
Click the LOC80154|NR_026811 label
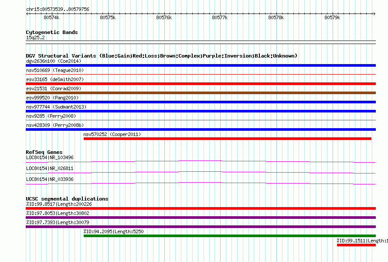point(50,168)
